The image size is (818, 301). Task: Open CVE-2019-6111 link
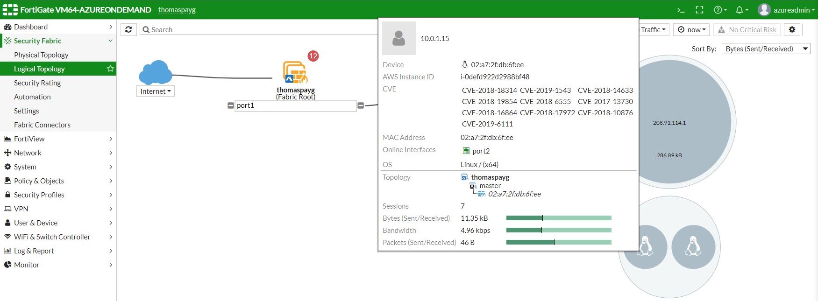(487, 124)
